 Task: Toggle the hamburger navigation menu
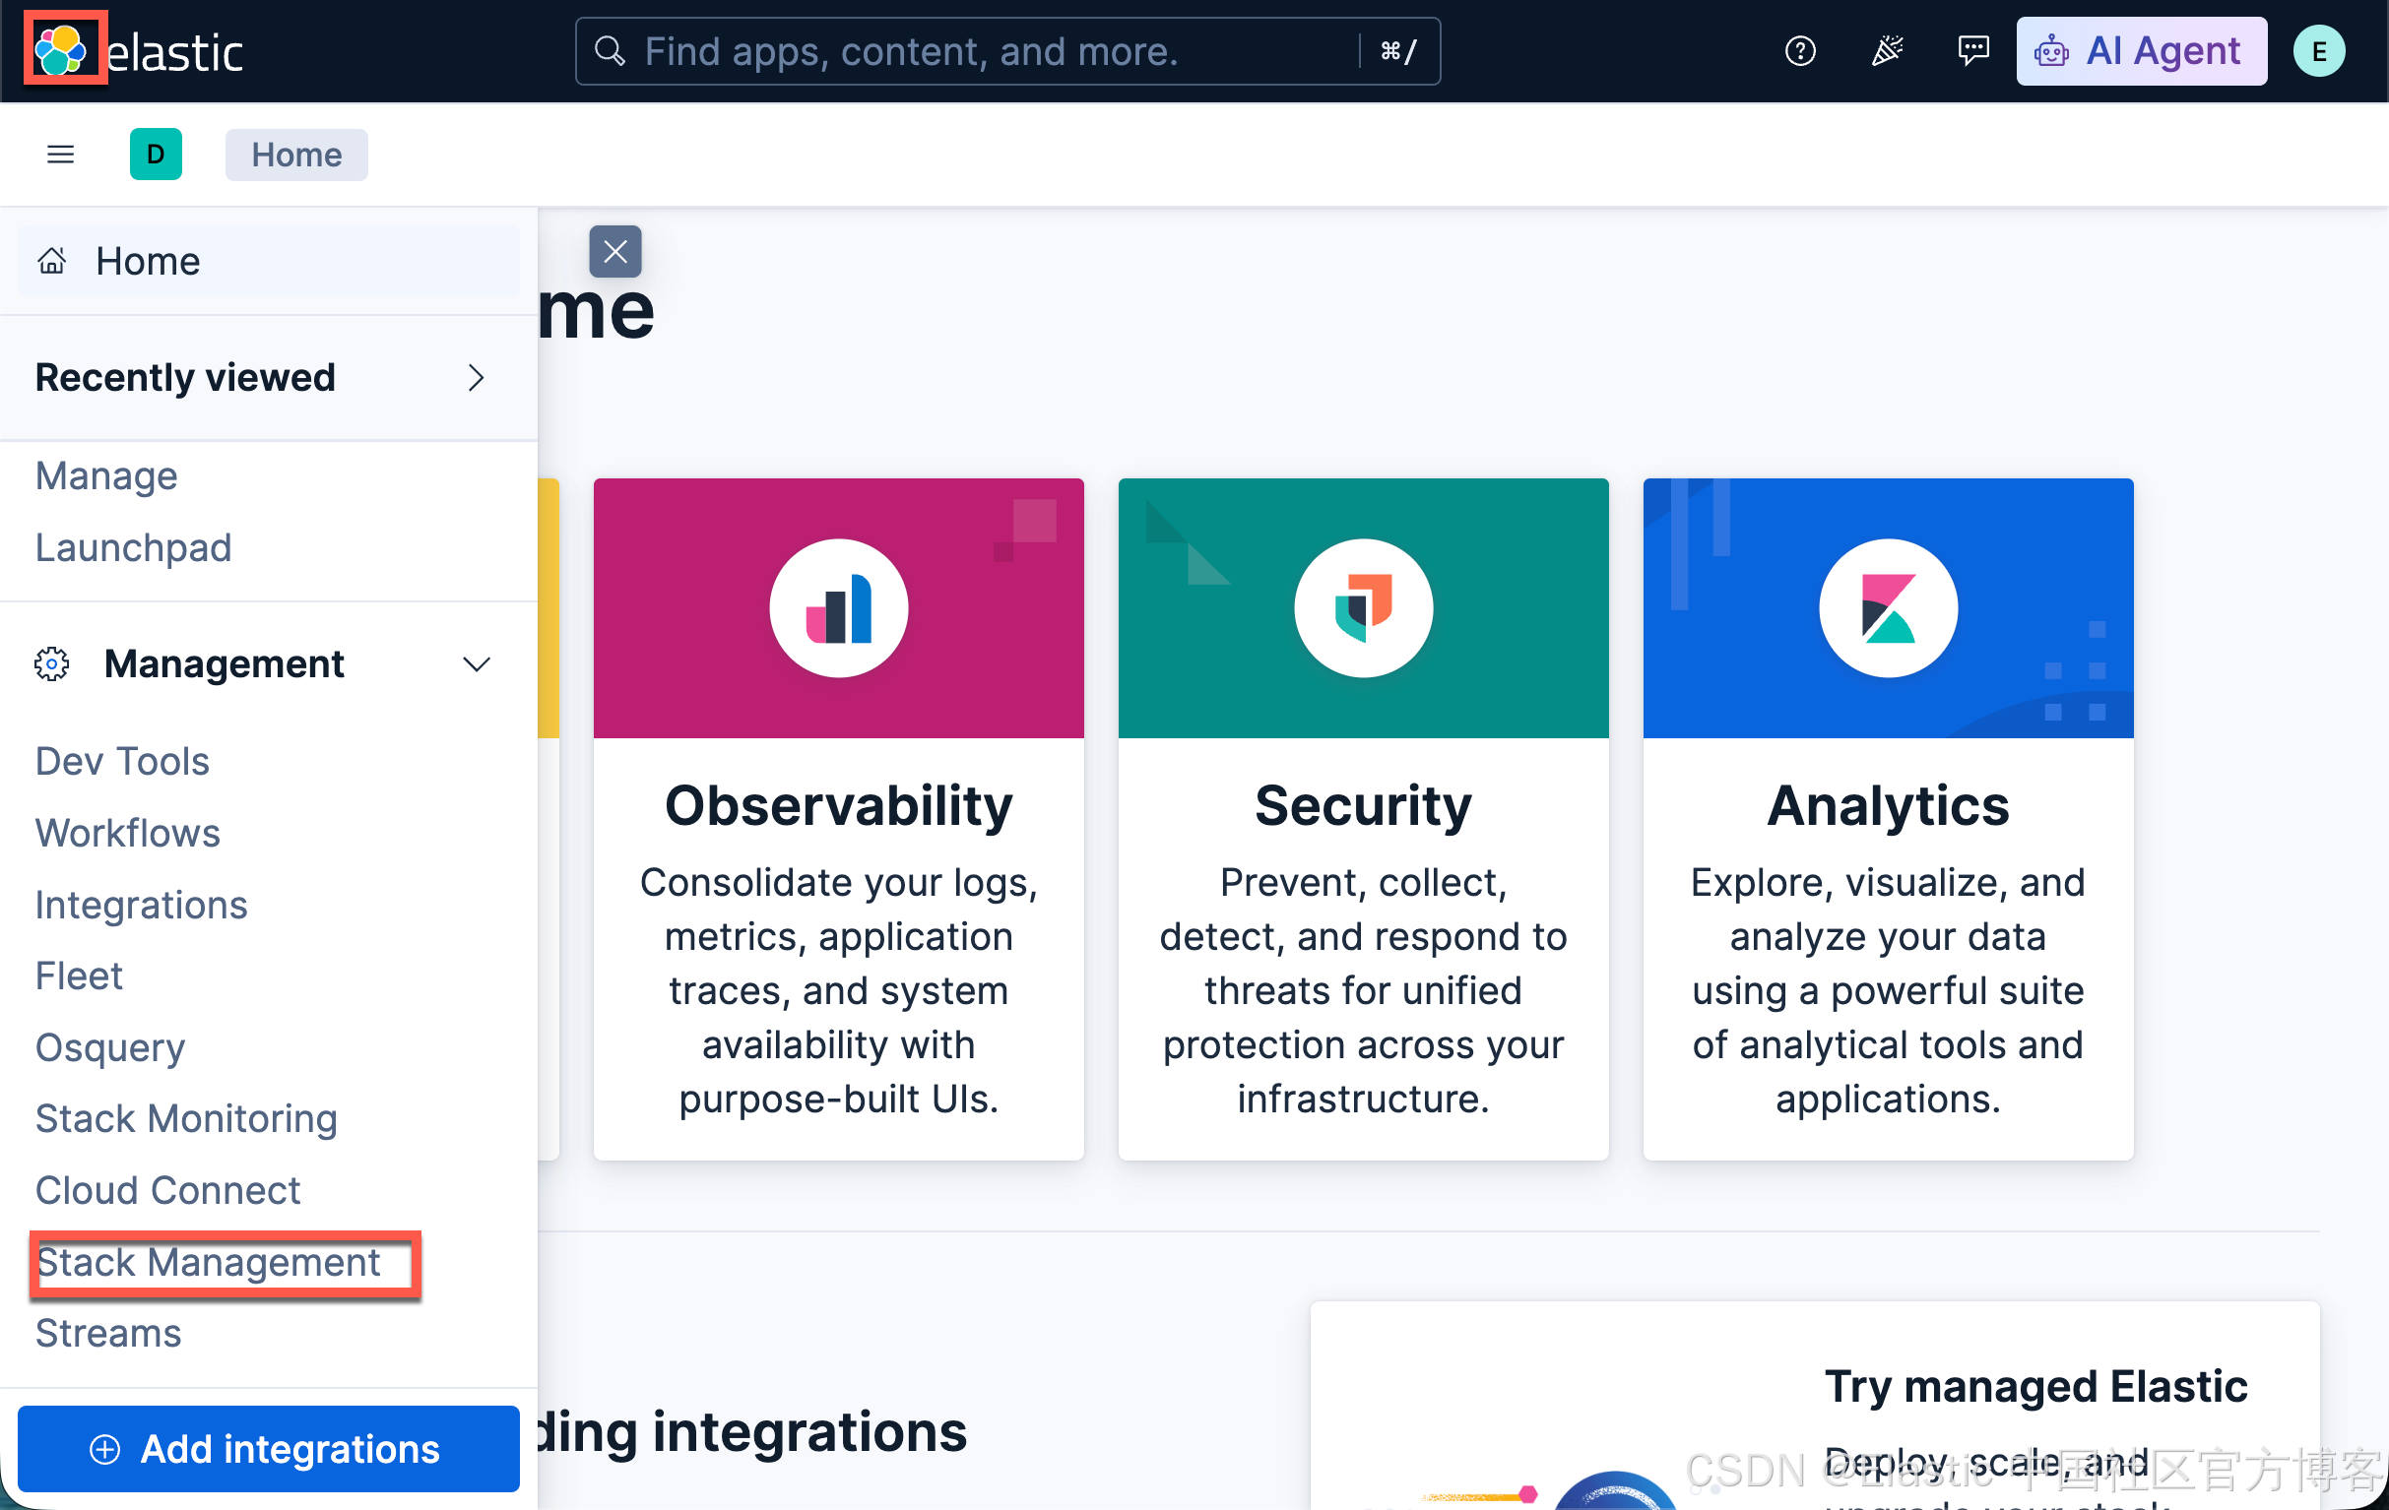(x=60, y=154)
